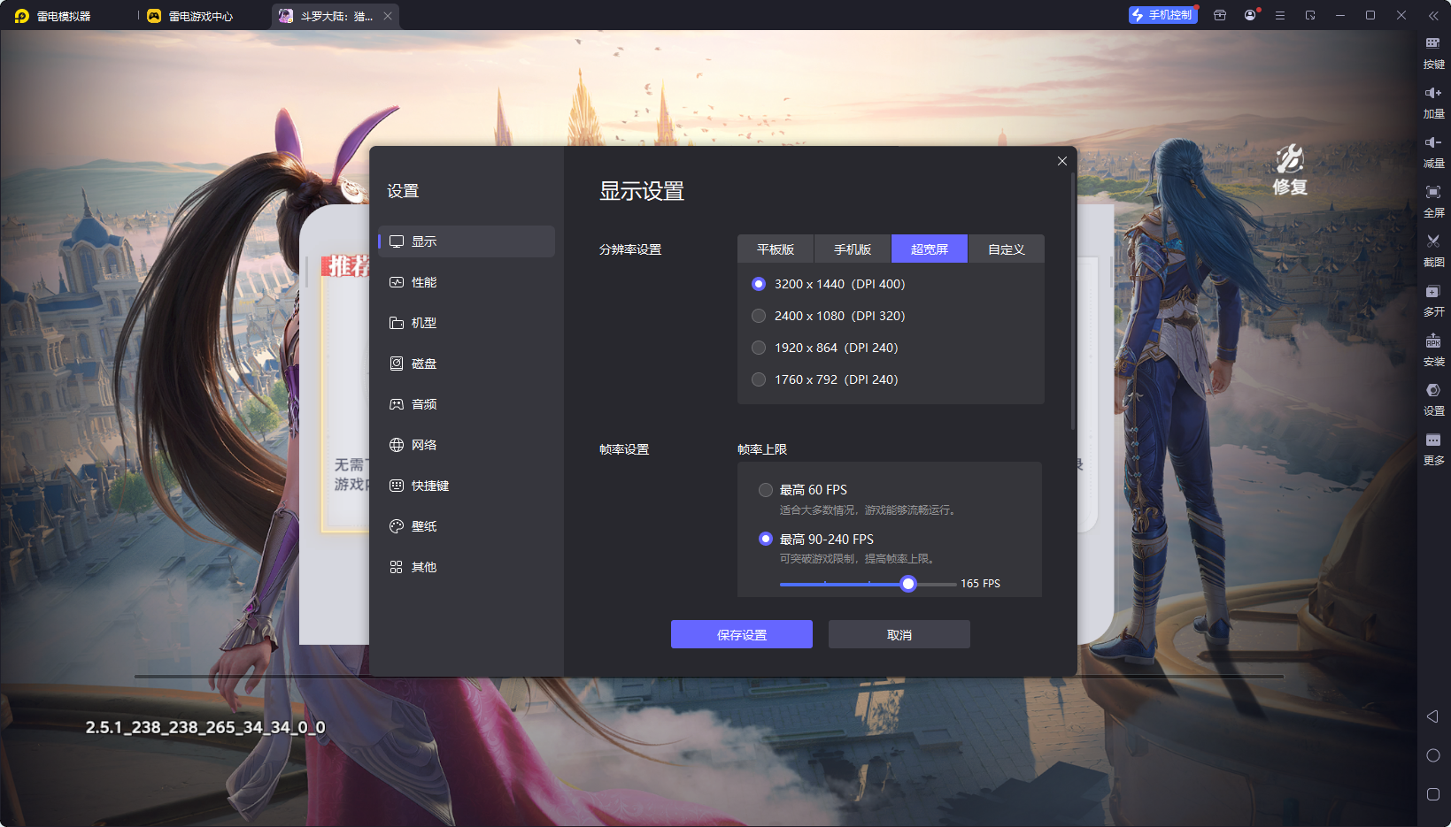Tap the Android back triangle button

pos(1432,716)
